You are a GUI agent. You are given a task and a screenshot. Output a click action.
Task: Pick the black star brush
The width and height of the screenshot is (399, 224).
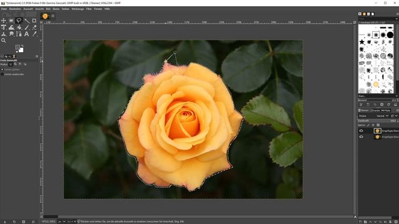click(x=362, y=42)
